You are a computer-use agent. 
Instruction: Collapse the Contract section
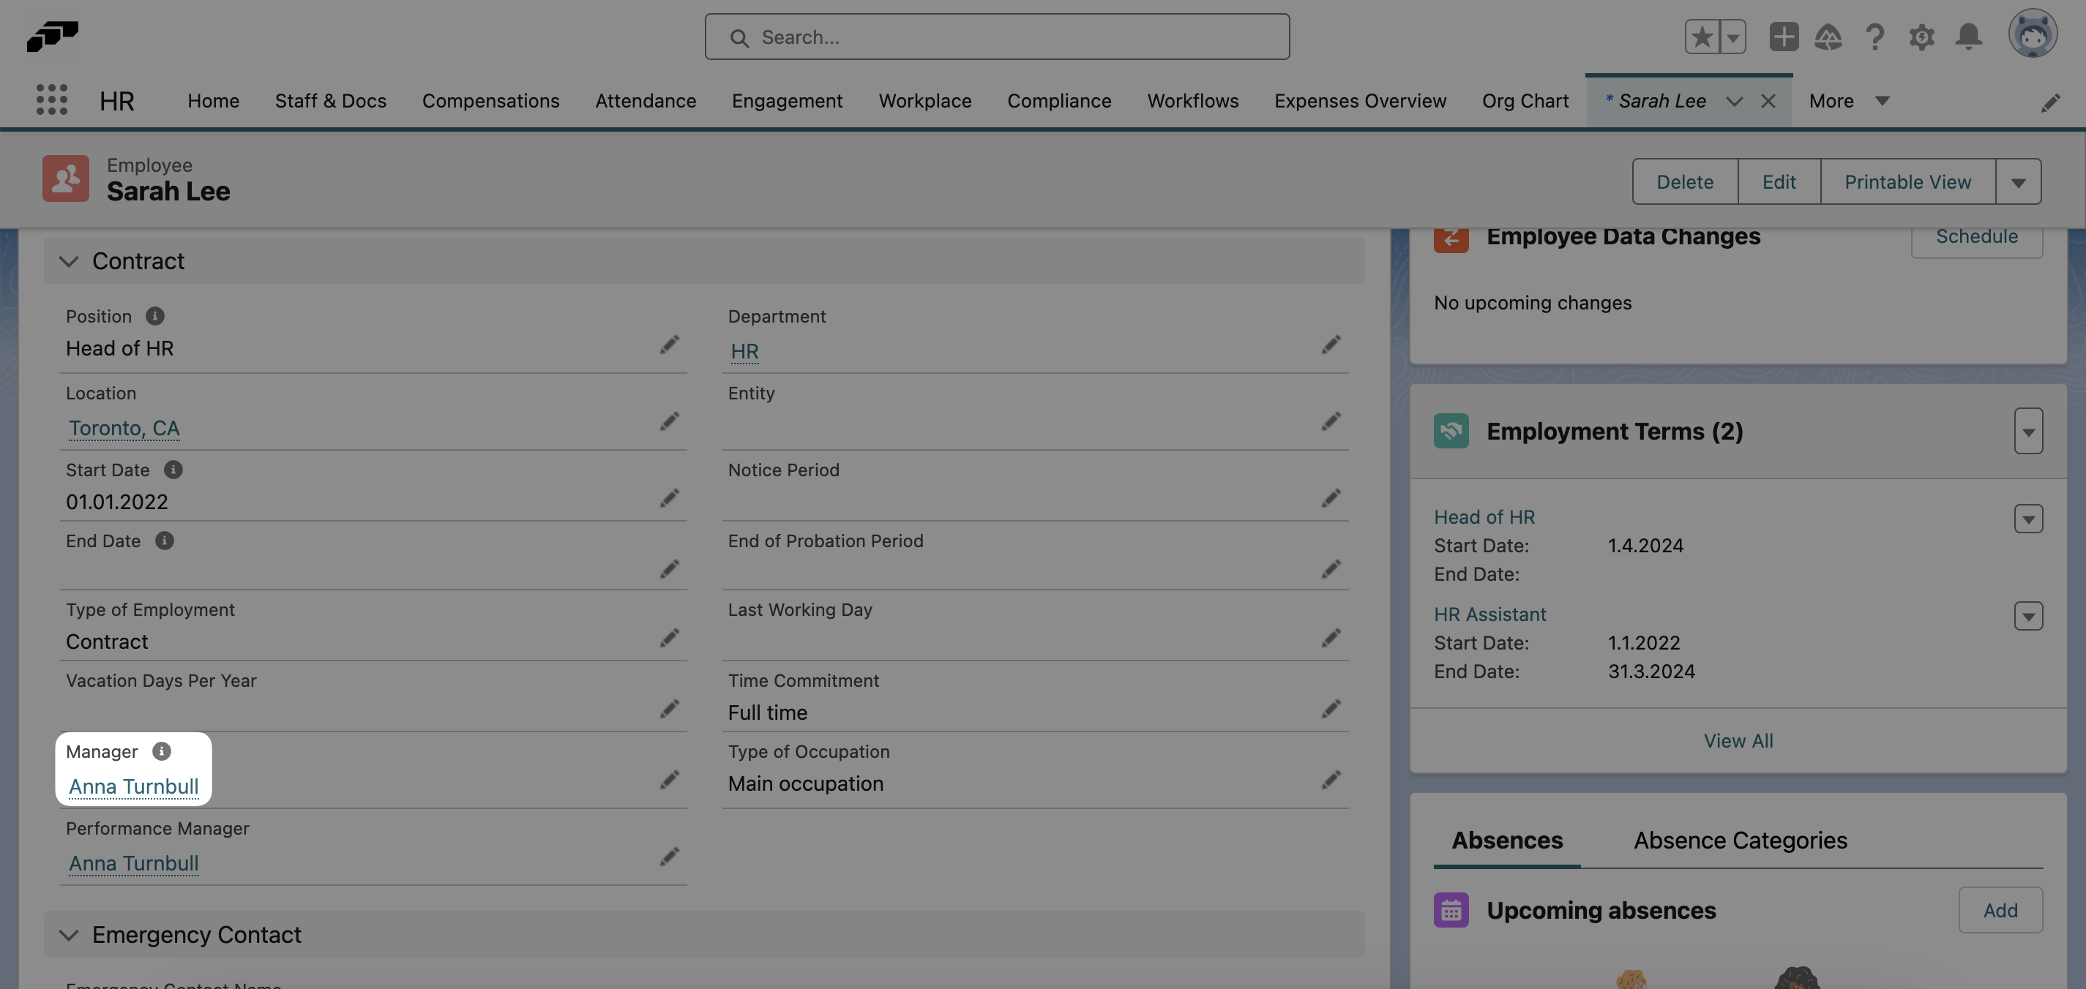coord(69,260)
